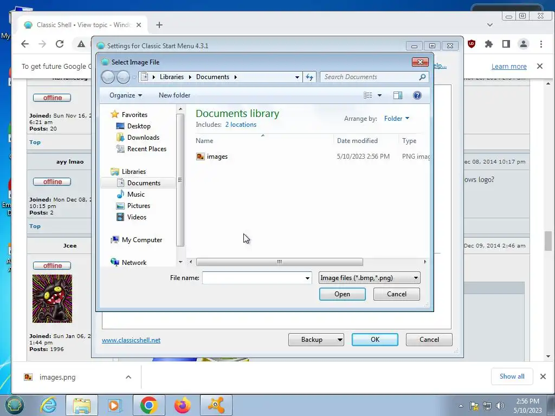Expand the images.png download options chevron

pos(128,377)
